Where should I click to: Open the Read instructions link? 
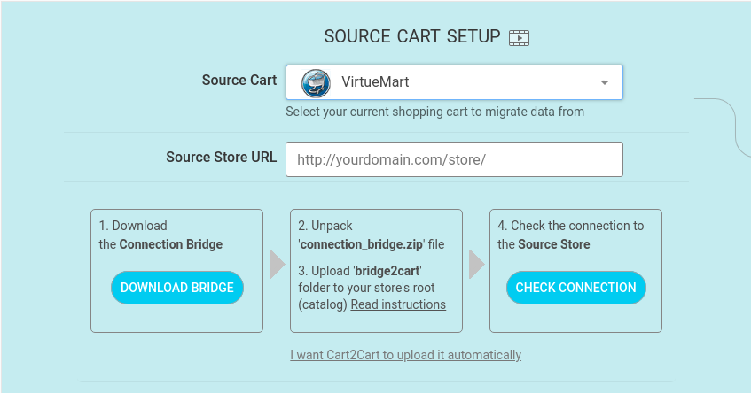pos(398,304)
